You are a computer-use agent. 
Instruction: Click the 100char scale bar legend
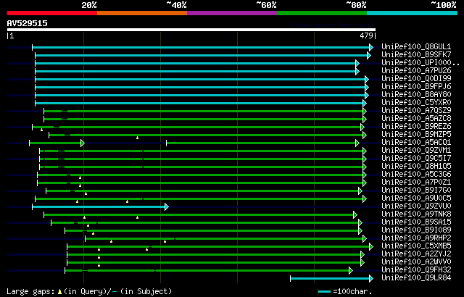(324, 292)
